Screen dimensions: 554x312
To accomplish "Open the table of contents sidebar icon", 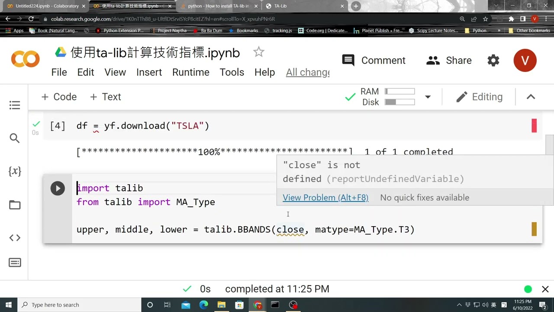I will point(15,105).
